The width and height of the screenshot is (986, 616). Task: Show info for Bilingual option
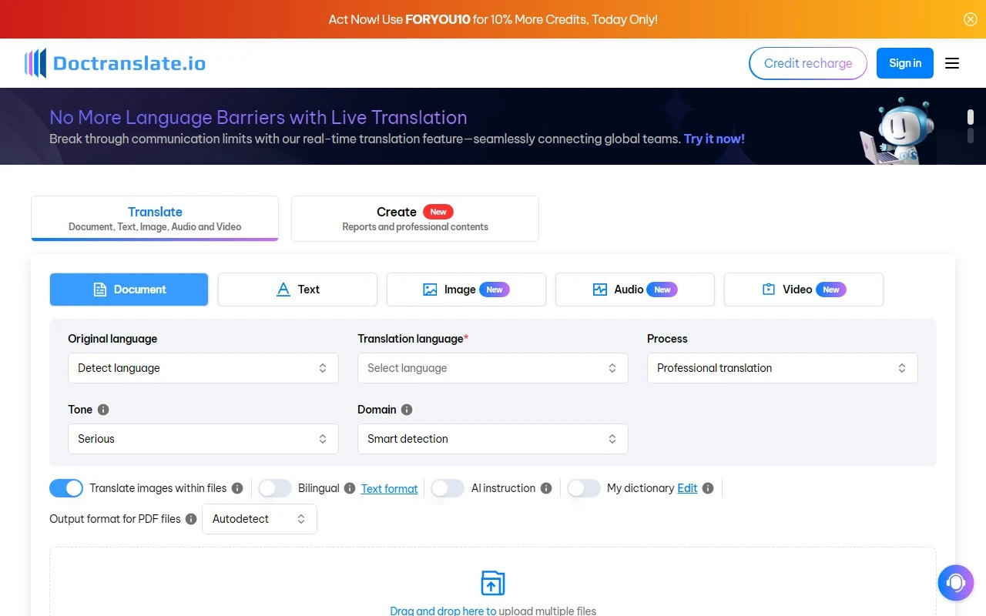click(x=350, y=488)
